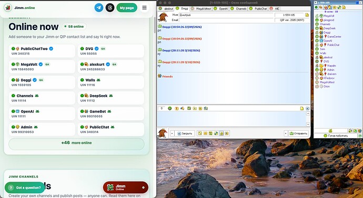Screen dimensions: 363x198
Task: Click yellow note icon above message input
Action: tap(302, 108)
